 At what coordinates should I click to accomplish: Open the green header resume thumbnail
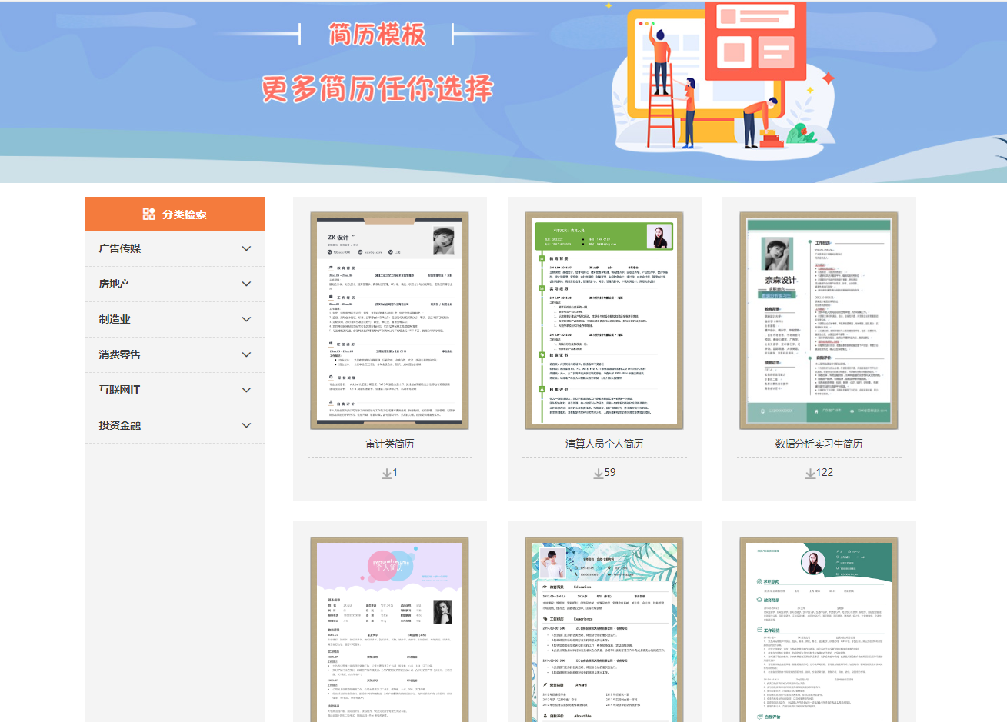coord(604,320)
